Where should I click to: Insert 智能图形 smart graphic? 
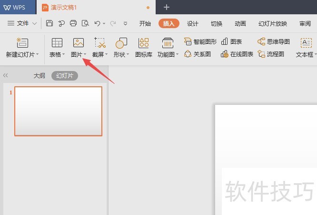point(202,42)
